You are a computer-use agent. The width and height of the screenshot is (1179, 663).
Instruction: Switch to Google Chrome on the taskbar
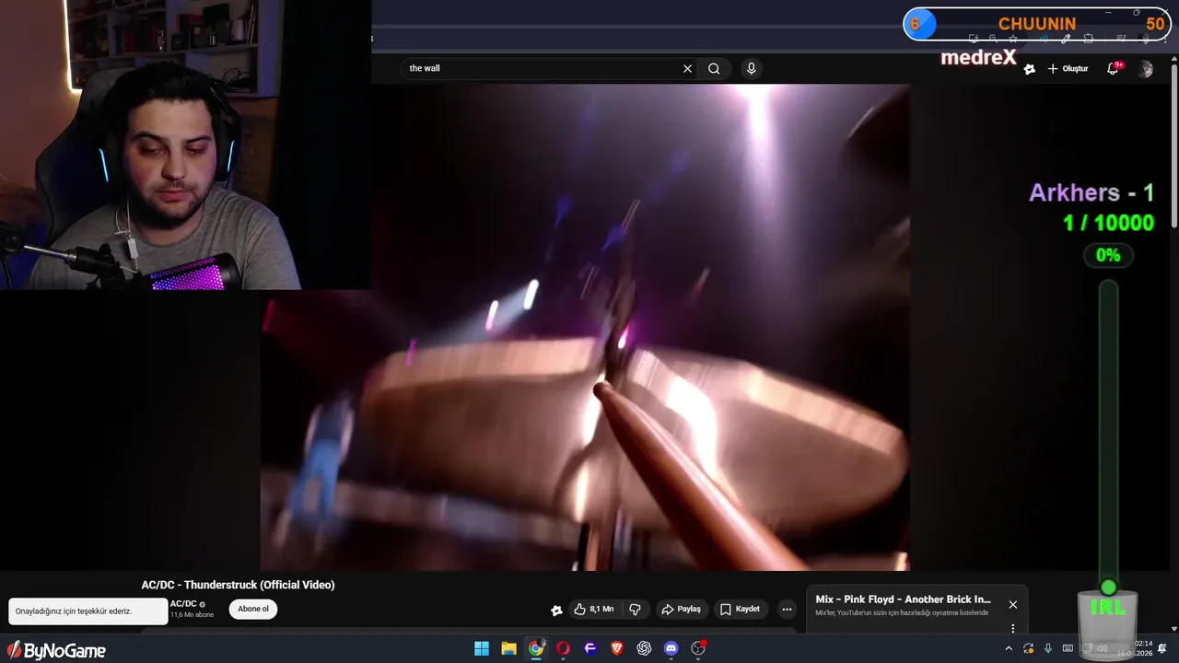[536, 648]
